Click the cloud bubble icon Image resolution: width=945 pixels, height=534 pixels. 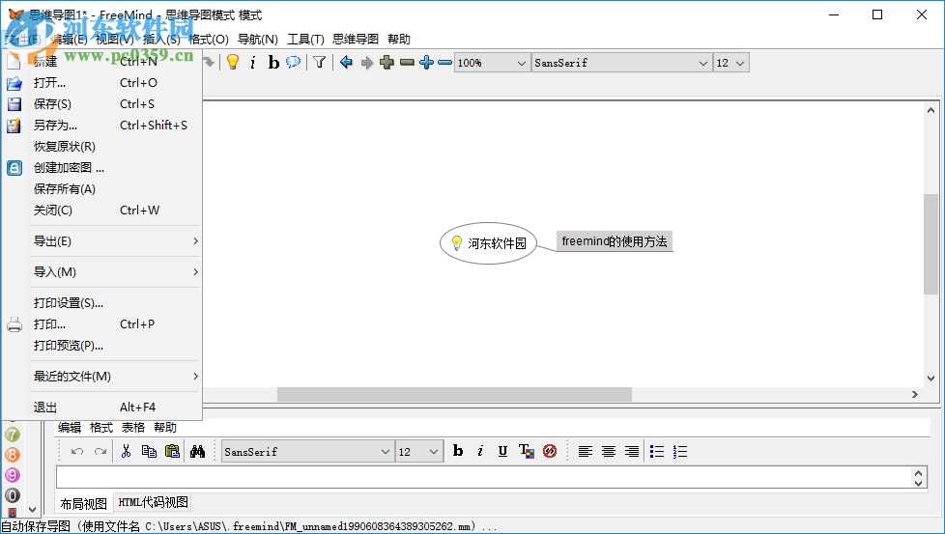(294, 62)
